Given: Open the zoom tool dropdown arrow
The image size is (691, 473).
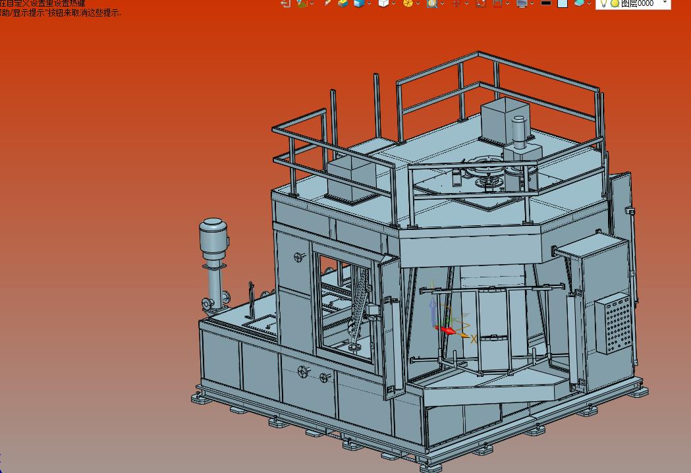Looking at the screenshot, I should click(442, 3).
